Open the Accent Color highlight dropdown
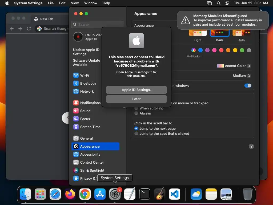Screen dimensions: 273x205 click(x=234, y=66)
